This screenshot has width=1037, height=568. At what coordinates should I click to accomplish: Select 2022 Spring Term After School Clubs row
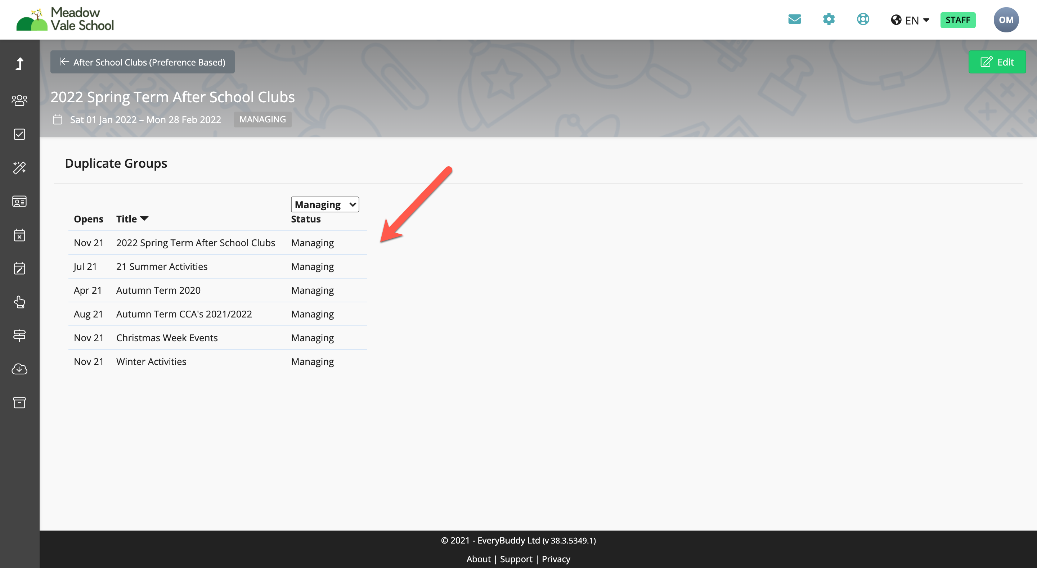[217, 243]
